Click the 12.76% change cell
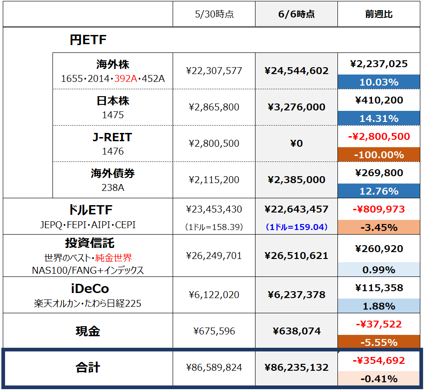Image resolution: width=424 pixels, height=391 pixels. [x=378, y=191]
